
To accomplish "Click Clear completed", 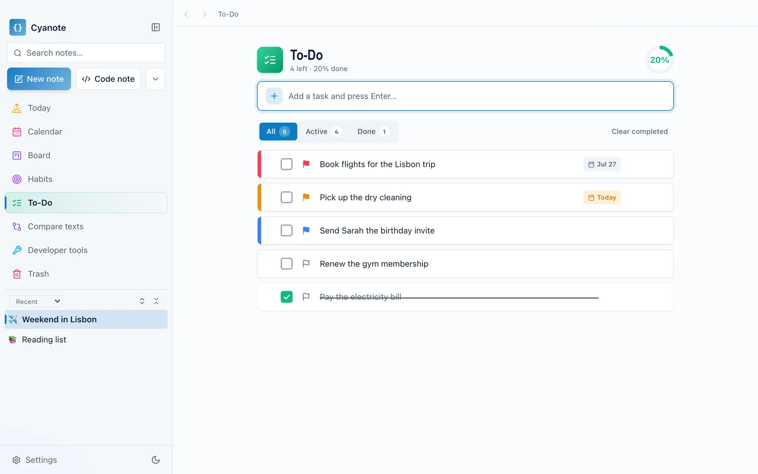I will click(x=640, y=131).
